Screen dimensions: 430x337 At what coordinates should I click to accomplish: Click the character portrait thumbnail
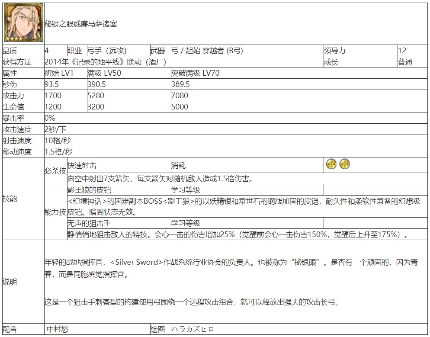pyautogui.click(x=24, y=23)
